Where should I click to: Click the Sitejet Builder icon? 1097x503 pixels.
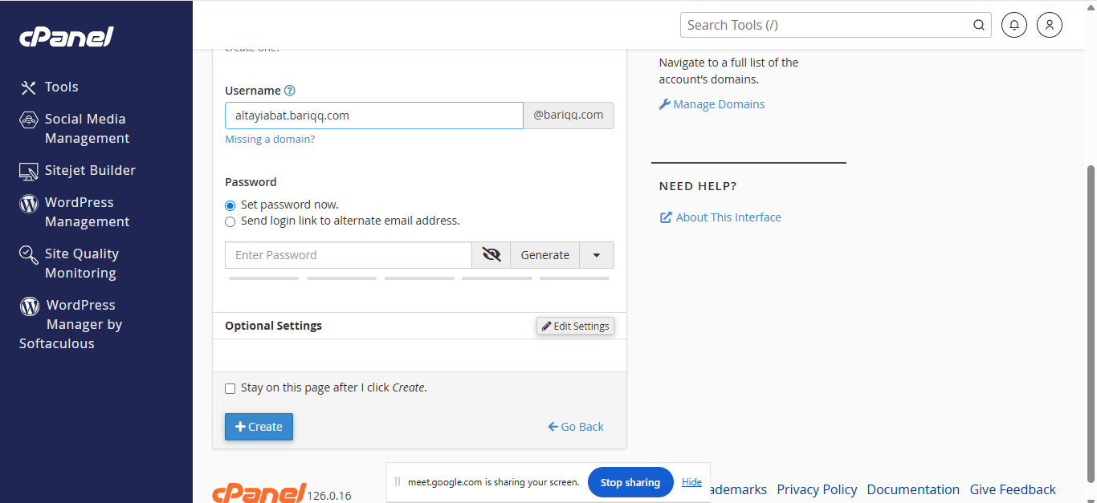[x=29, y=171]
